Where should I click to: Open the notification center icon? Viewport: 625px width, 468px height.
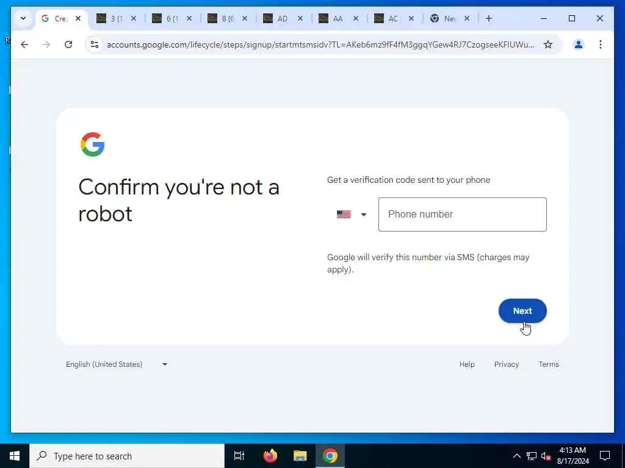click(x=605, y=456)
